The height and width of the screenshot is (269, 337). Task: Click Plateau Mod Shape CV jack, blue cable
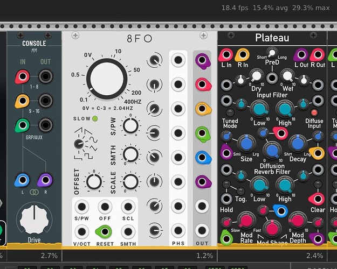point(281,211)
